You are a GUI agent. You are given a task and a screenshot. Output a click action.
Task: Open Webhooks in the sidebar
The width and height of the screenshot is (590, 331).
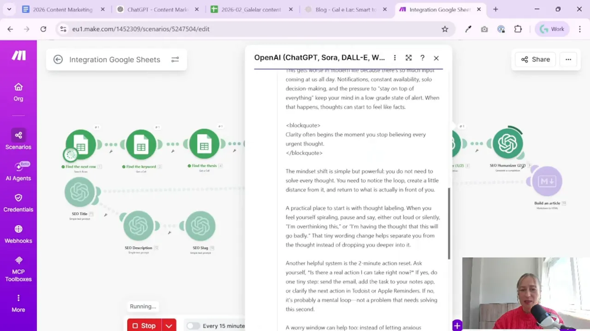18,234
